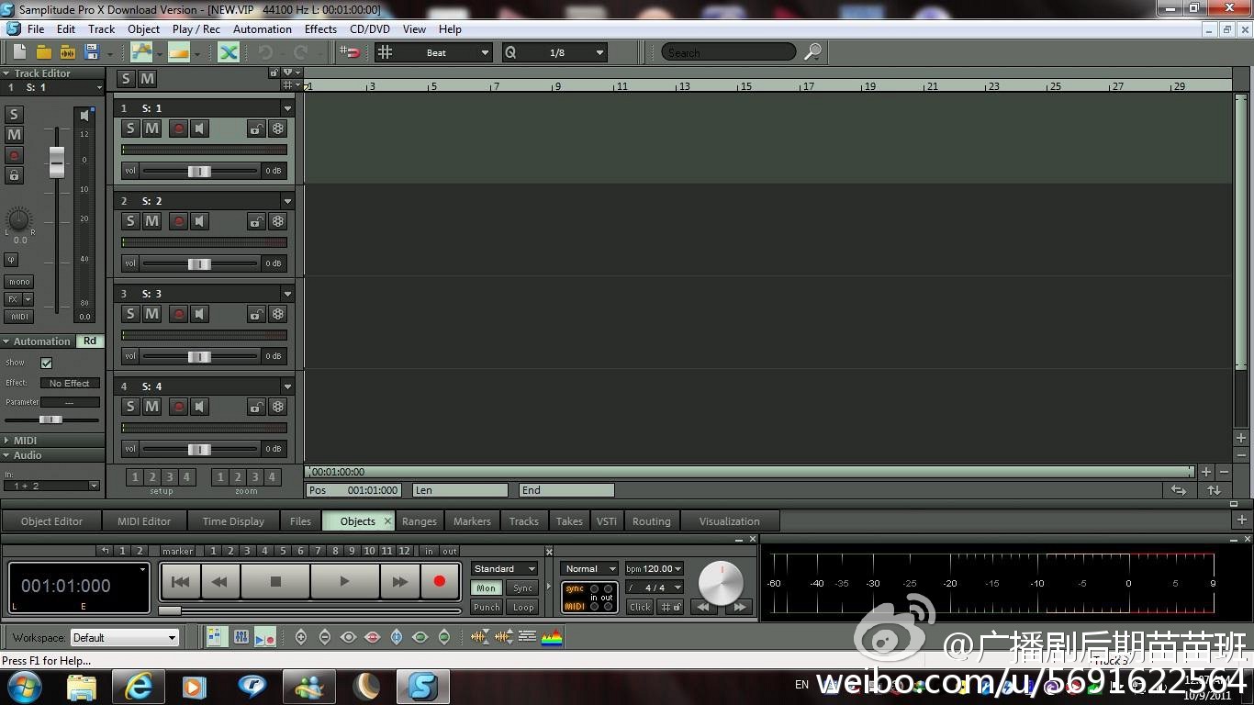Viewport: 1254px width, 705px height.
Task: Click the plus zoom diamond icon in bottom toolbar
Action: pyautogui.click(x=301, y=637)
